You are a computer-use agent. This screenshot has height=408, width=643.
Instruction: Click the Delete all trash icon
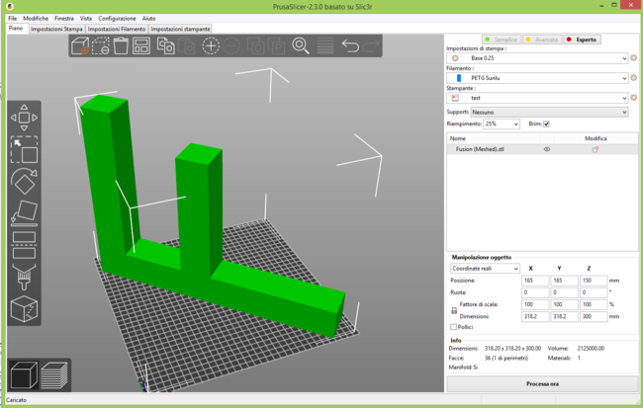point(121,46)
